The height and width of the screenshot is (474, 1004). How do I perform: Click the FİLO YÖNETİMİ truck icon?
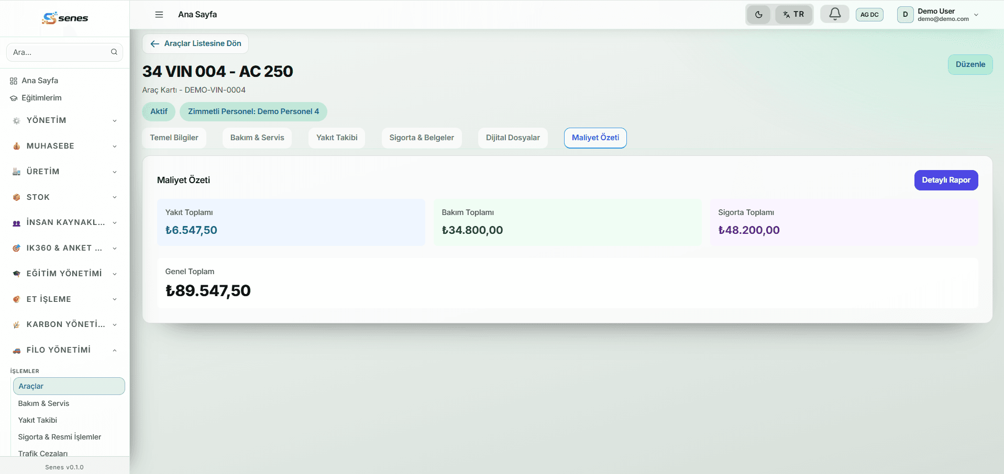[17, 351]
